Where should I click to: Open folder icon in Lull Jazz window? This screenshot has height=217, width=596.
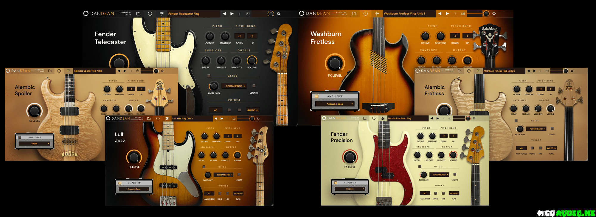click(149, 118)
